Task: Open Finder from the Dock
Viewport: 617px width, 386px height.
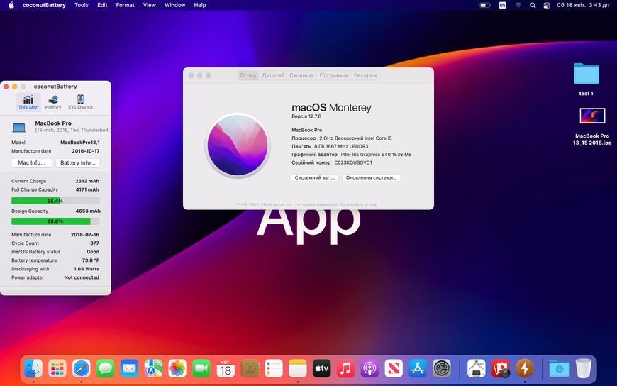Action: 33,369
